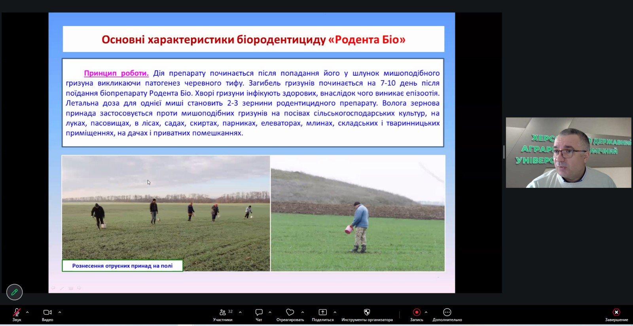Click the green annotation pencil button
The image size is (633, 326).
click(x=15, y=292)
